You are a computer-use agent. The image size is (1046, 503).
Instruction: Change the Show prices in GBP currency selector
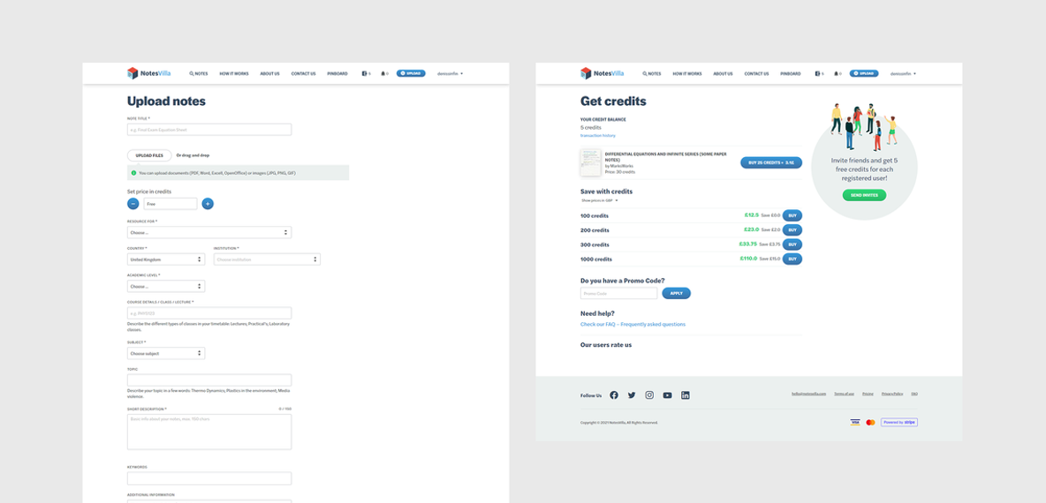[600, 199]
